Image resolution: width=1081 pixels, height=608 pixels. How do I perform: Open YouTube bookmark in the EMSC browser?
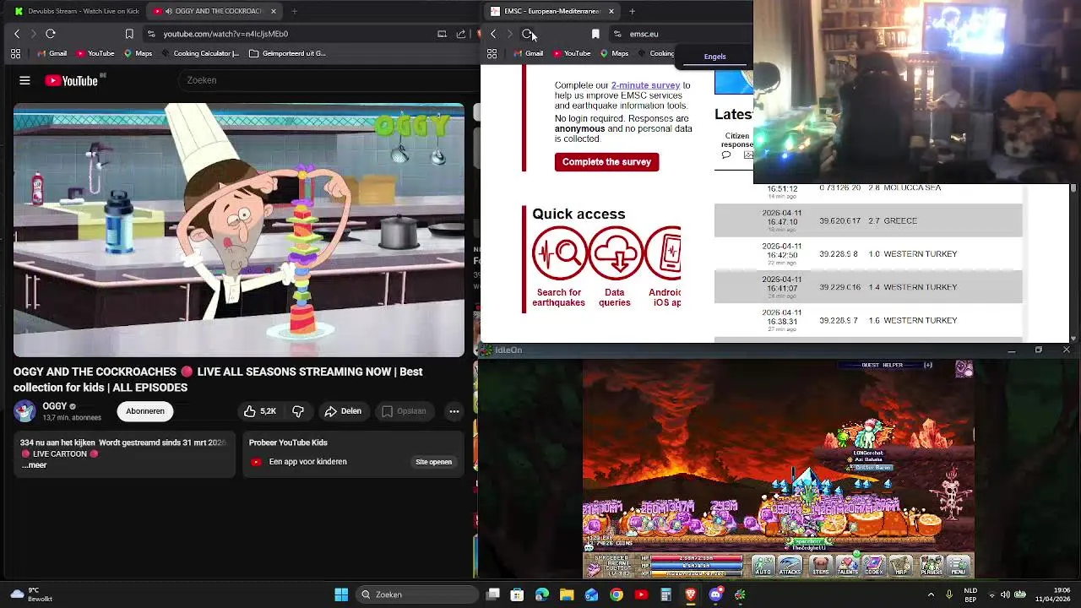[571, 53]
